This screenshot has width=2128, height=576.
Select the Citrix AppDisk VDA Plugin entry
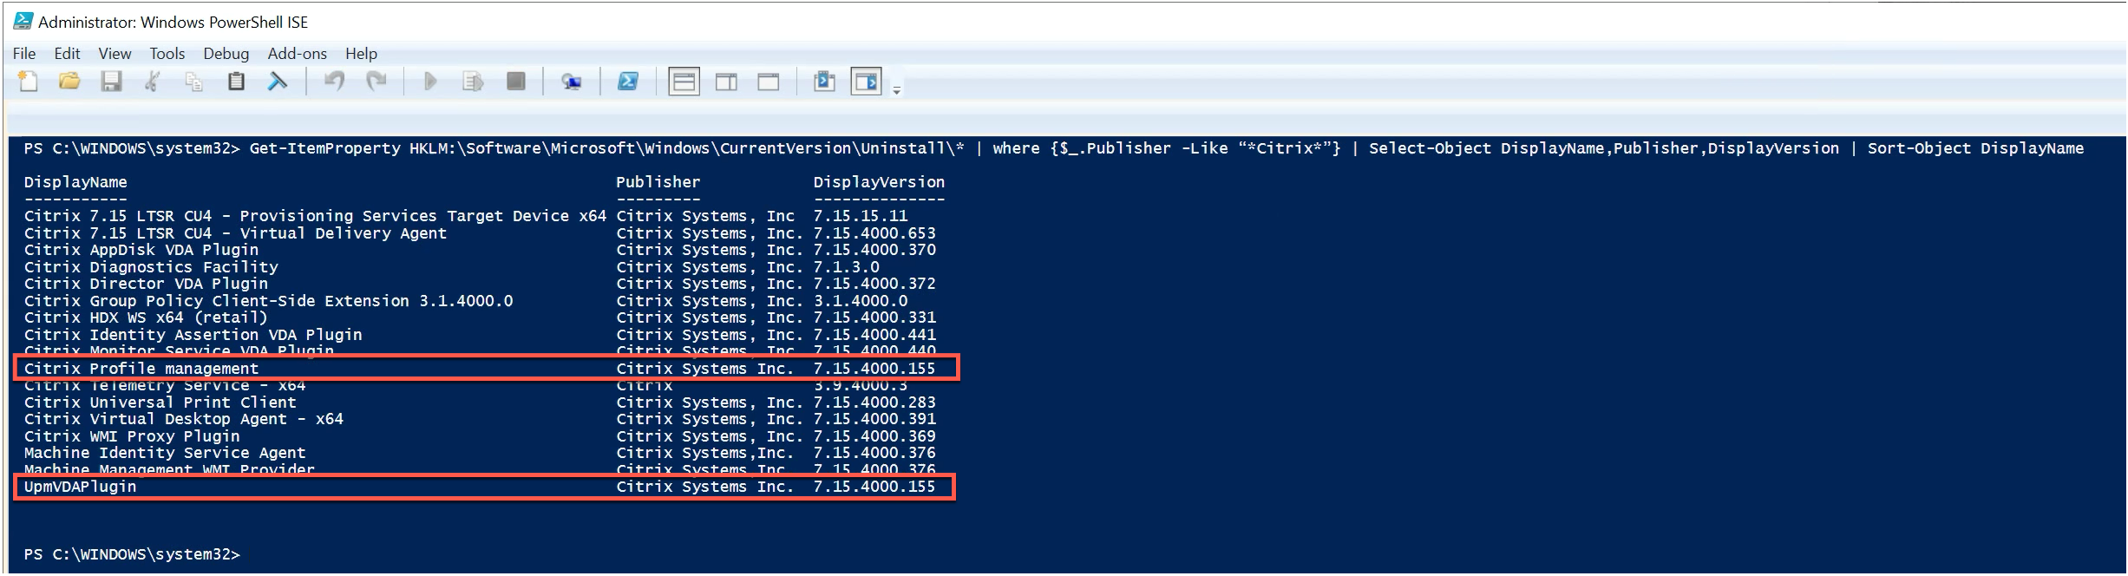click(141, 250)
